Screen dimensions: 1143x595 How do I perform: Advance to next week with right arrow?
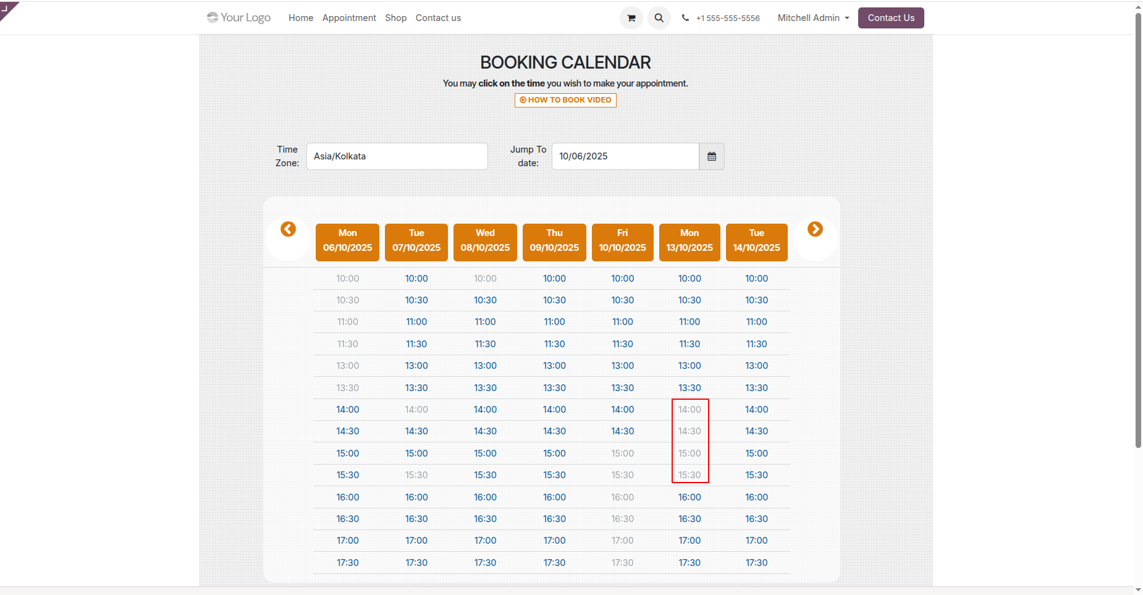(x=815, y=229)
